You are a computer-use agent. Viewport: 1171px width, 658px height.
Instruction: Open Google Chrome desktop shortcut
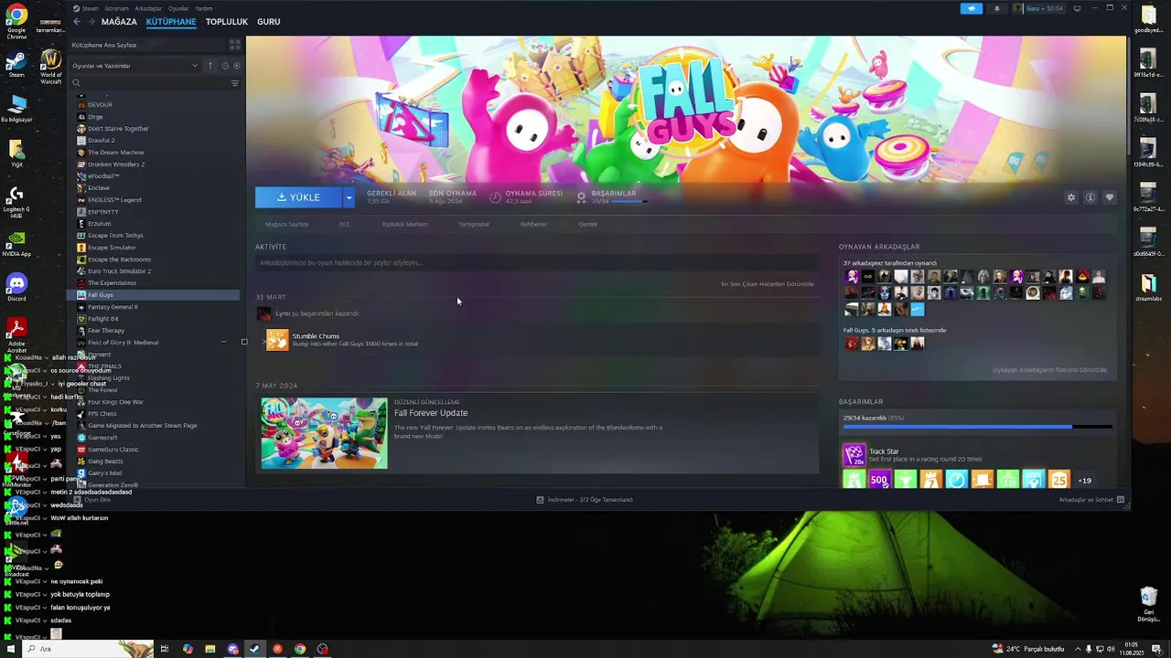(16, 22)
